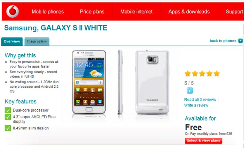This screenshot has width=244, height=148.
Task: Click the green checkmark beside Dual-core processor
Action: [x=8, y=110]
